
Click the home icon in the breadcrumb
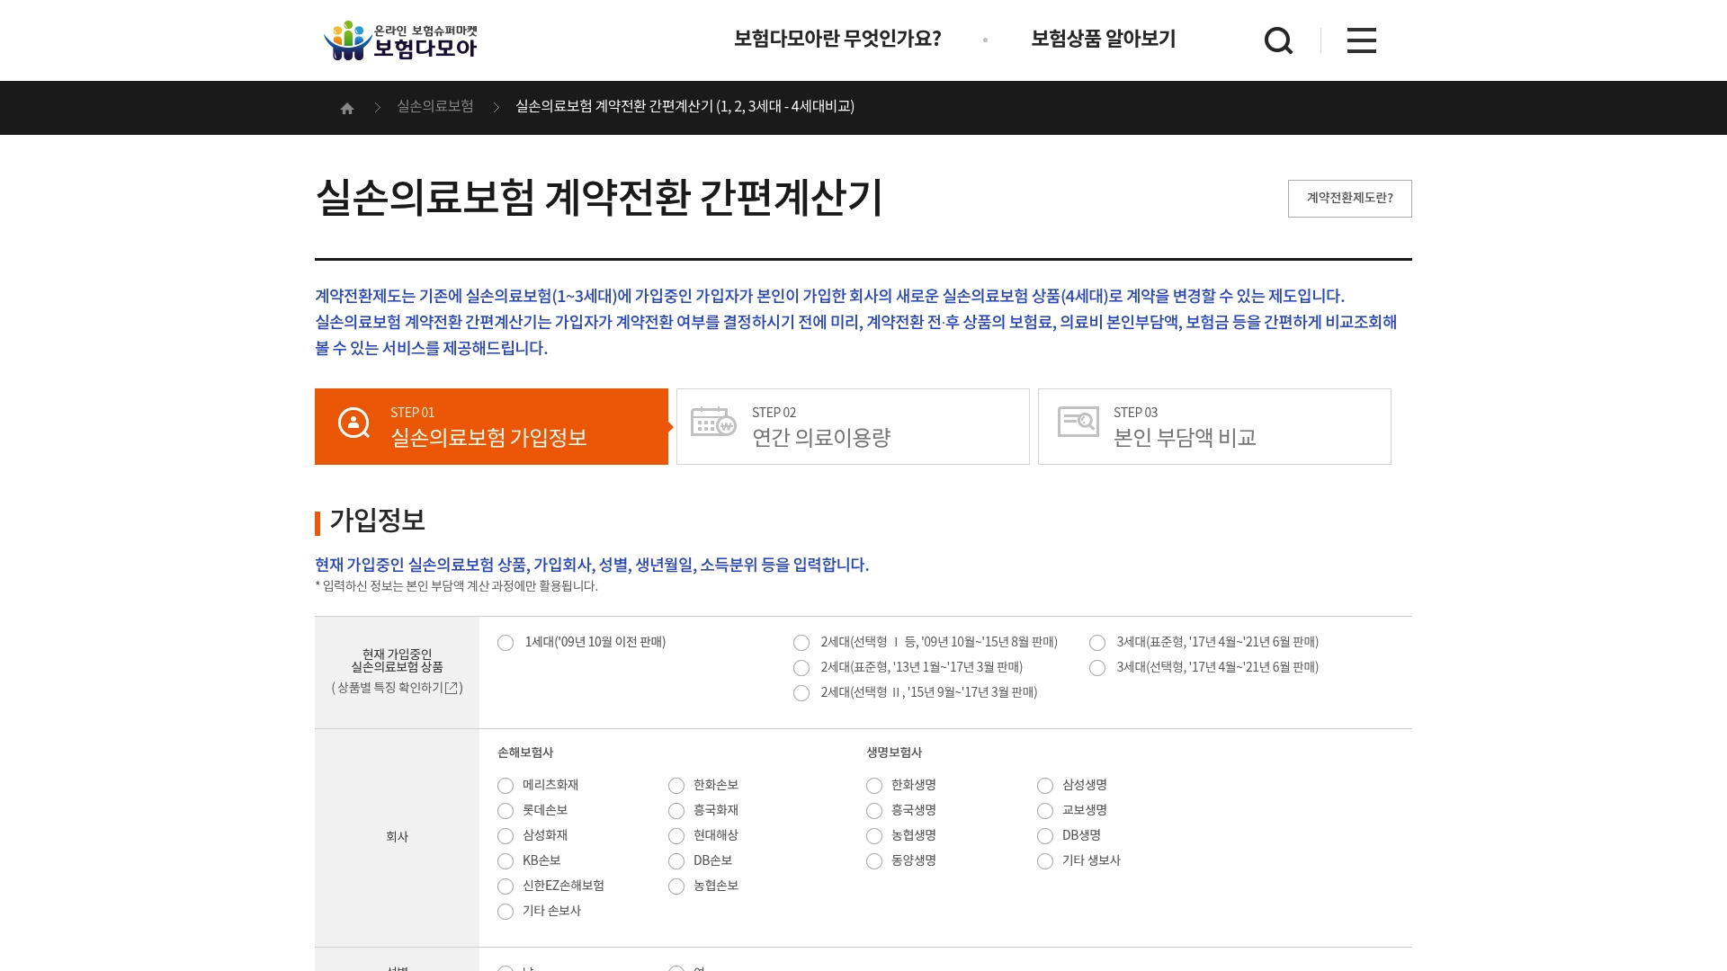pos(347,107)
